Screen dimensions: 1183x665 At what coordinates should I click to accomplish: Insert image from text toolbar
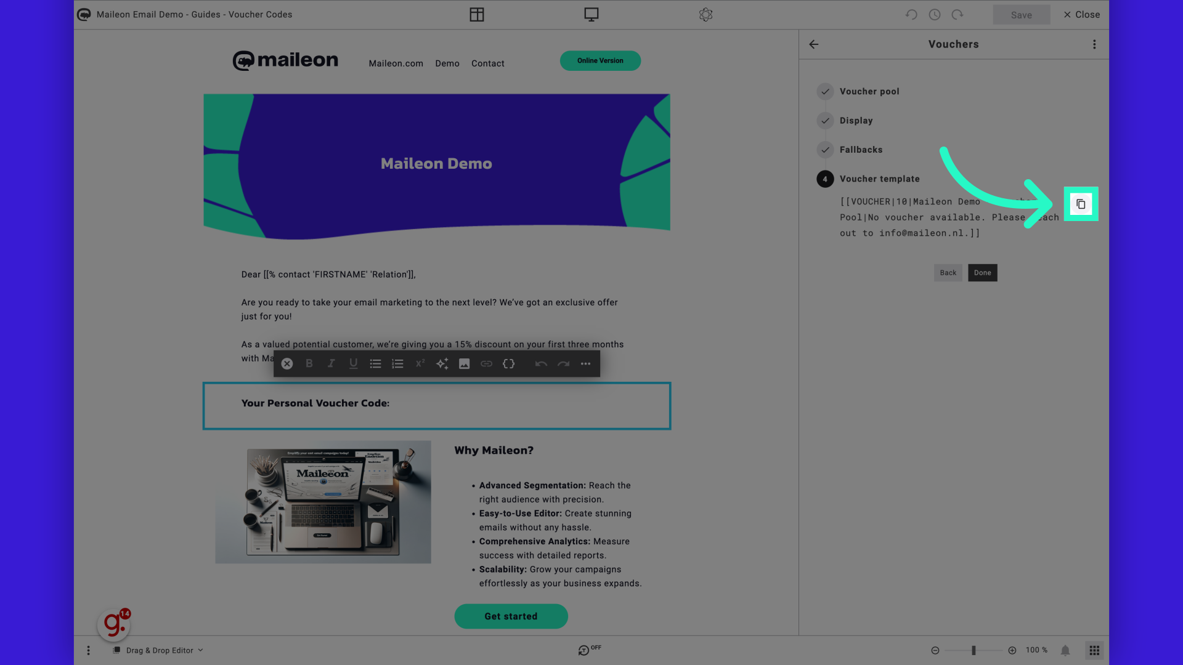click(465, 364)
